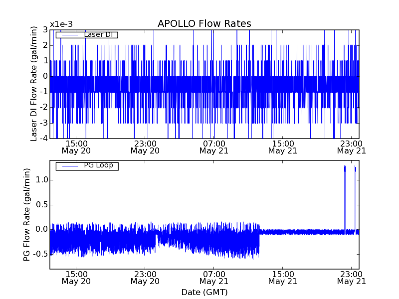Select 07:00 May 21 tick under top plot
399x299 pixels.
[213, 147]
